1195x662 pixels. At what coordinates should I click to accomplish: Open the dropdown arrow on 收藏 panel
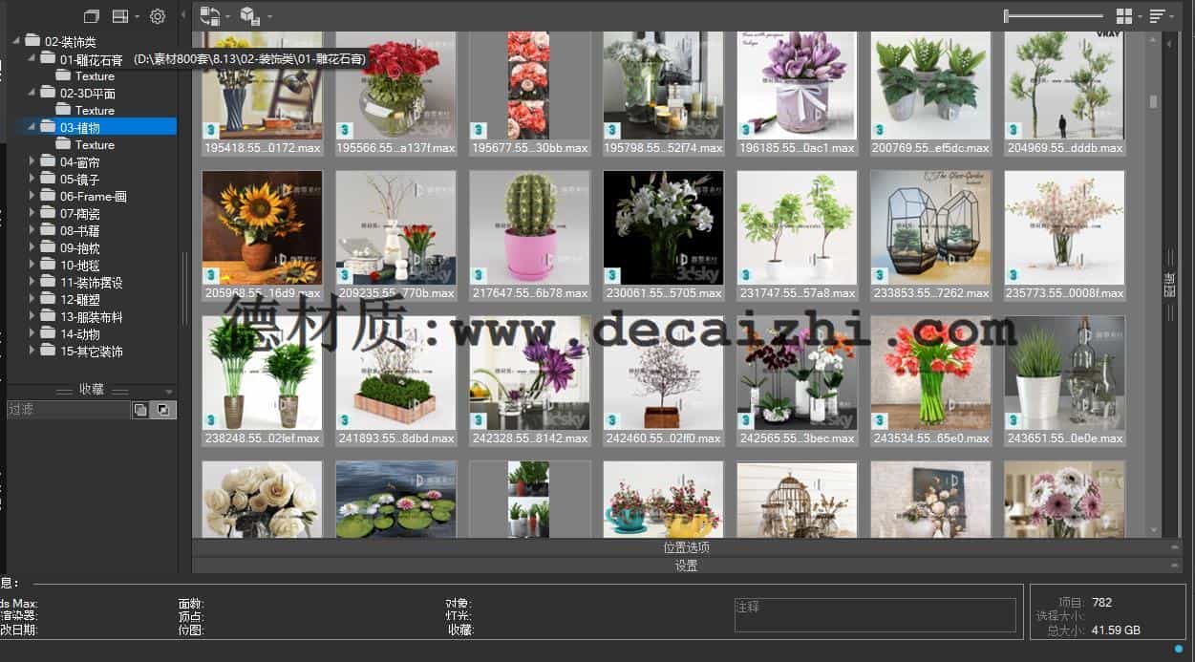(x=169, y=391)
